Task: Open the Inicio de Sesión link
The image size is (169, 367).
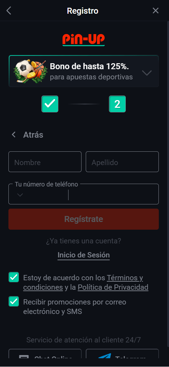Action: tap(84, 255)
